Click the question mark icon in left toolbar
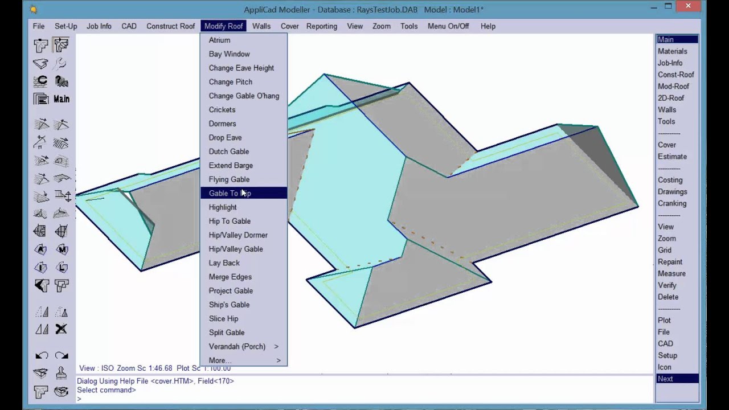The image size is (729, 410). [x=62, y=81]
